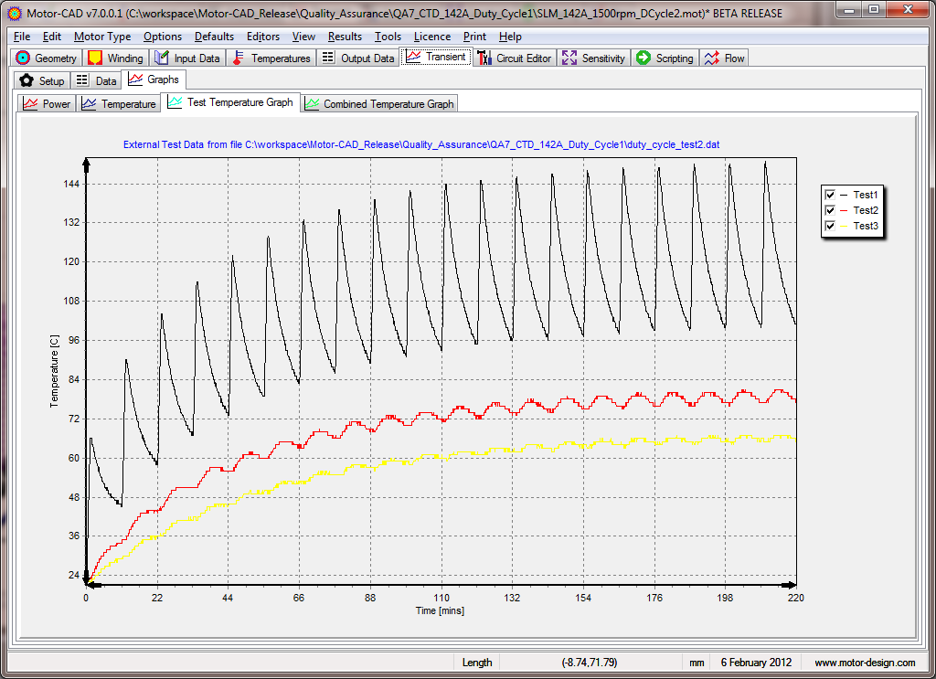This screenshot has width=936, height=679.
Task: Switch to the Power graph tab label
Action: click(x=57, y=104)
